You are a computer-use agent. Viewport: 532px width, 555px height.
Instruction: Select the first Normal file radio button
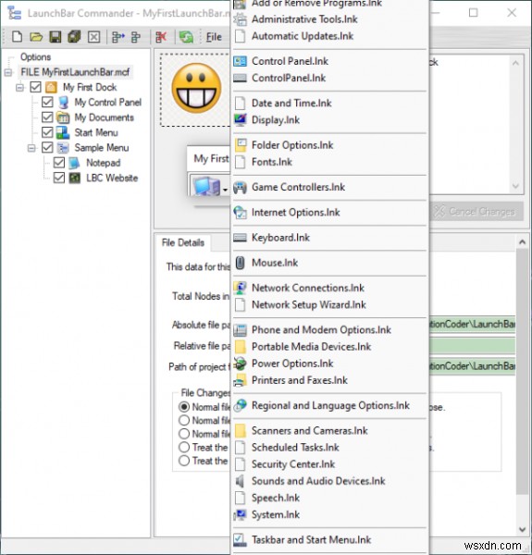(x=184, y=407)
